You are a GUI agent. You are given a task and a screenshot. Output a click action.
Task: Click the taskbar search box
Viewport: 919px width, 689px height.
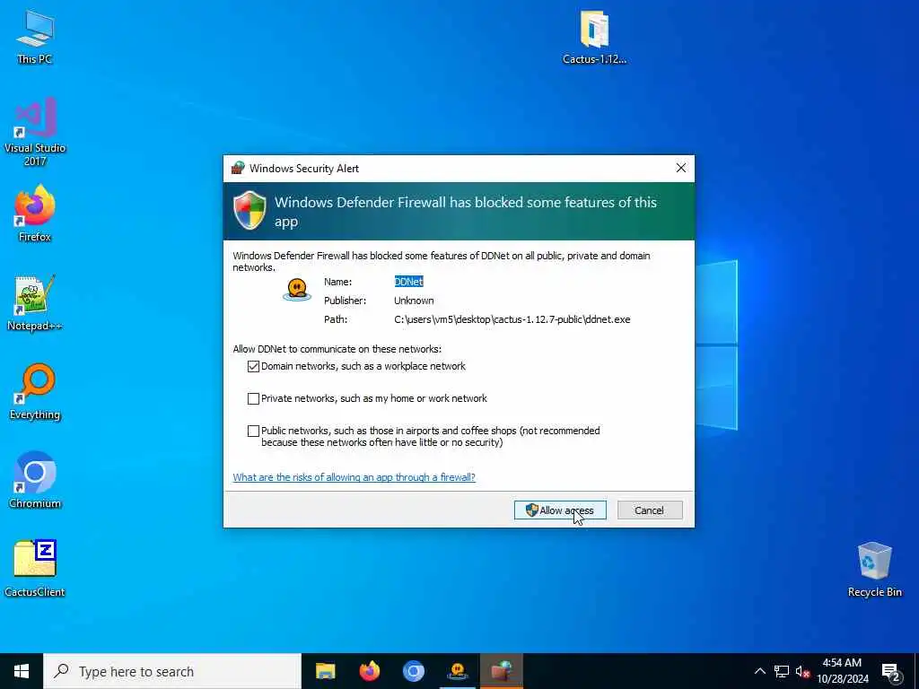(172, 671)
